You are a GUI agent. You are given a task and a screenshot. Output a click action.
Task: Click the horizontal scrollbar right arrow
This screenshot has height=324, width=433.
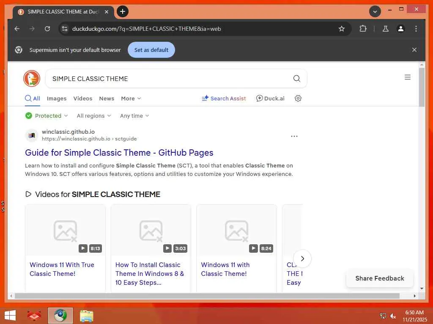tap(414, 296)
